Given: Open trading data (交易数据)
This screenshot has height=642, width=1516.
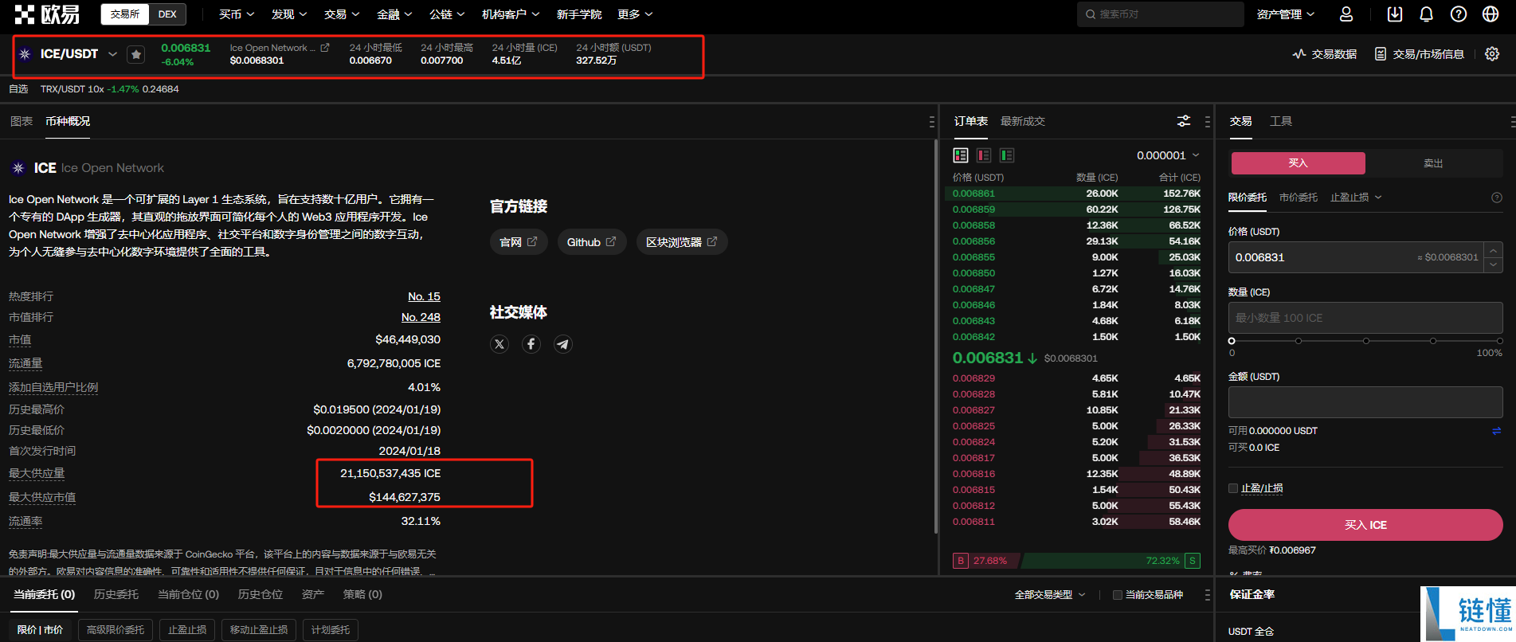Looking at the screenshot, I should tap(1325, 54).
